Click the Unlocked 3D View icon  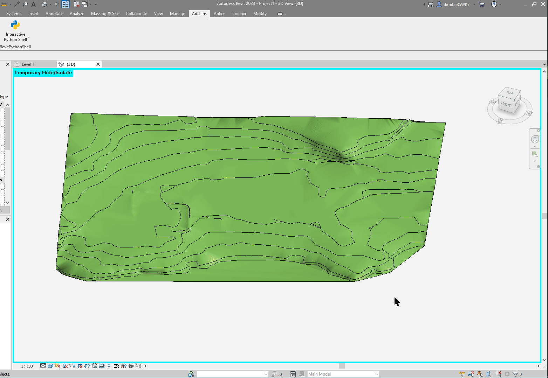point(94,366)
